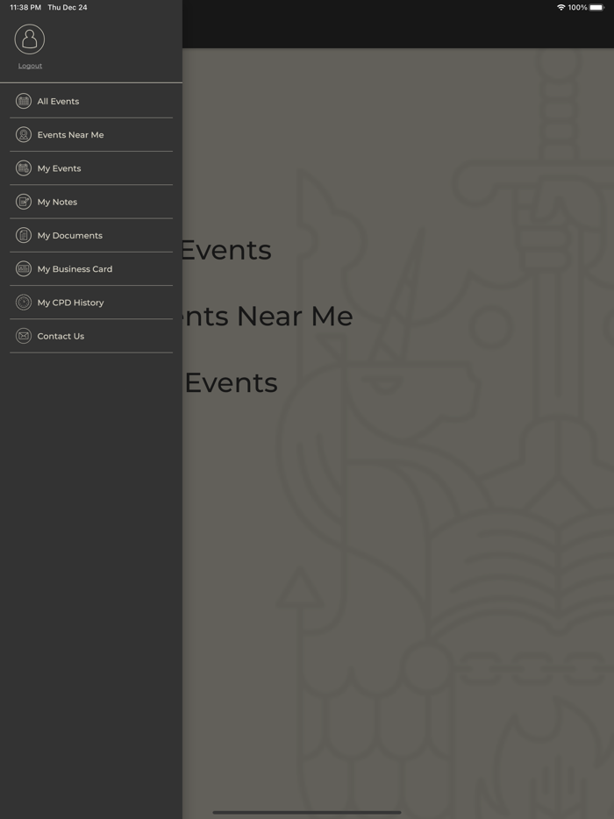Screen dimensions: 614x819
Task: Open the All Events menu entry
Action: tap(58, 101)
